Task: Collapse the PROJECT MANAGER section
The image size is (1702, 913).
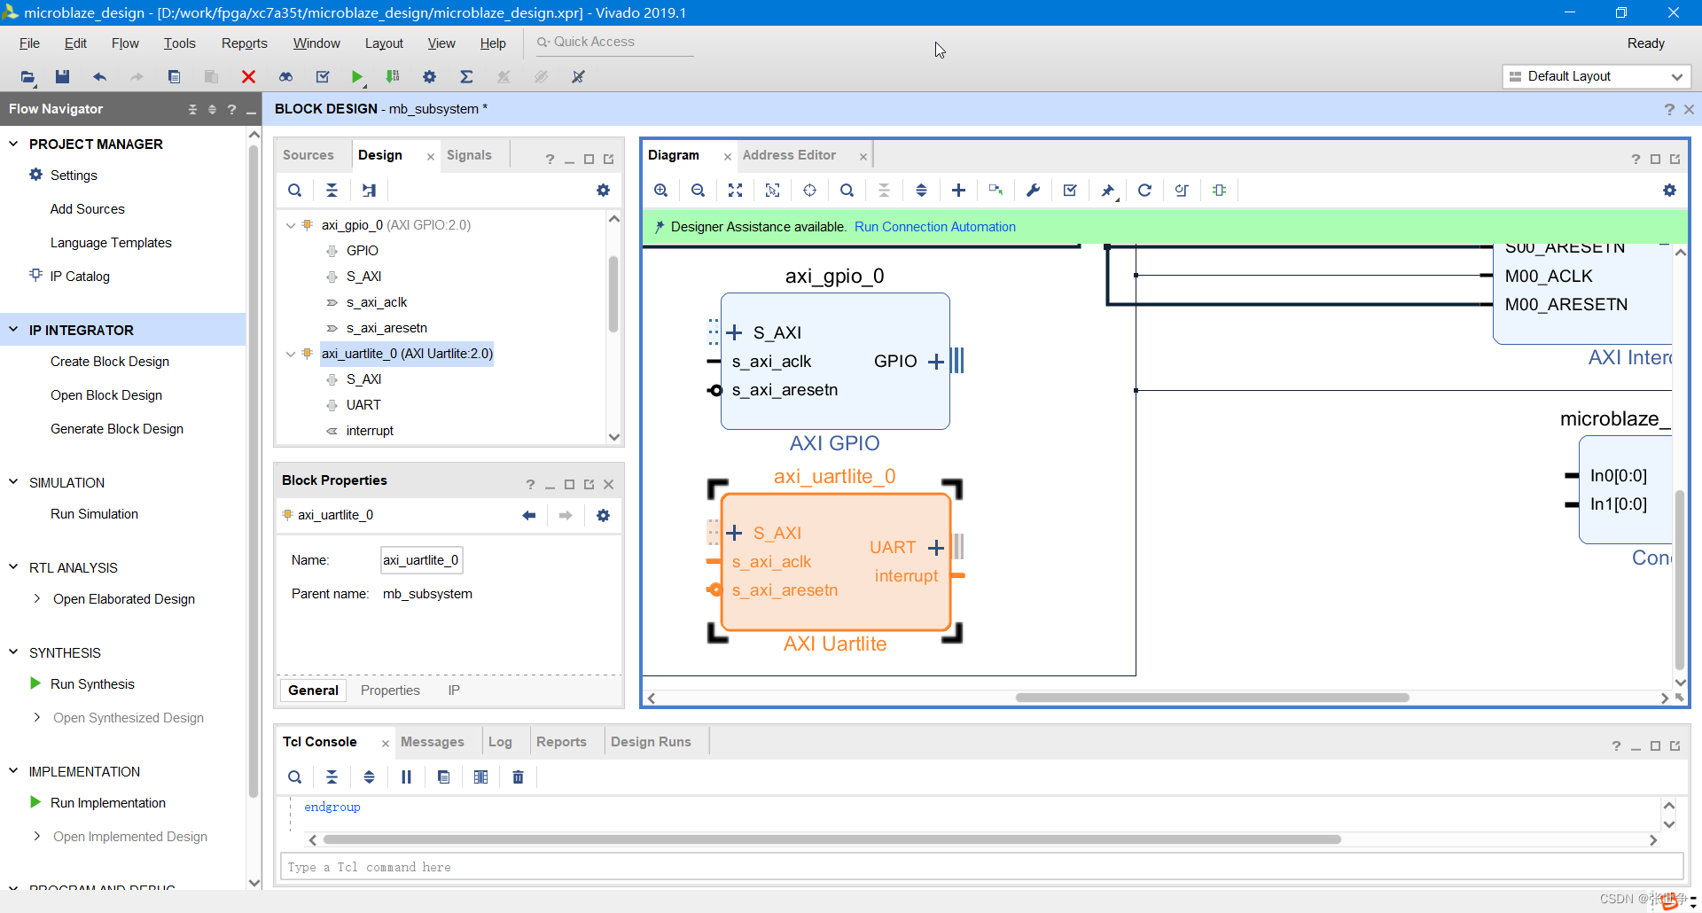Action: pyautogui.click(x=13, y=144)
